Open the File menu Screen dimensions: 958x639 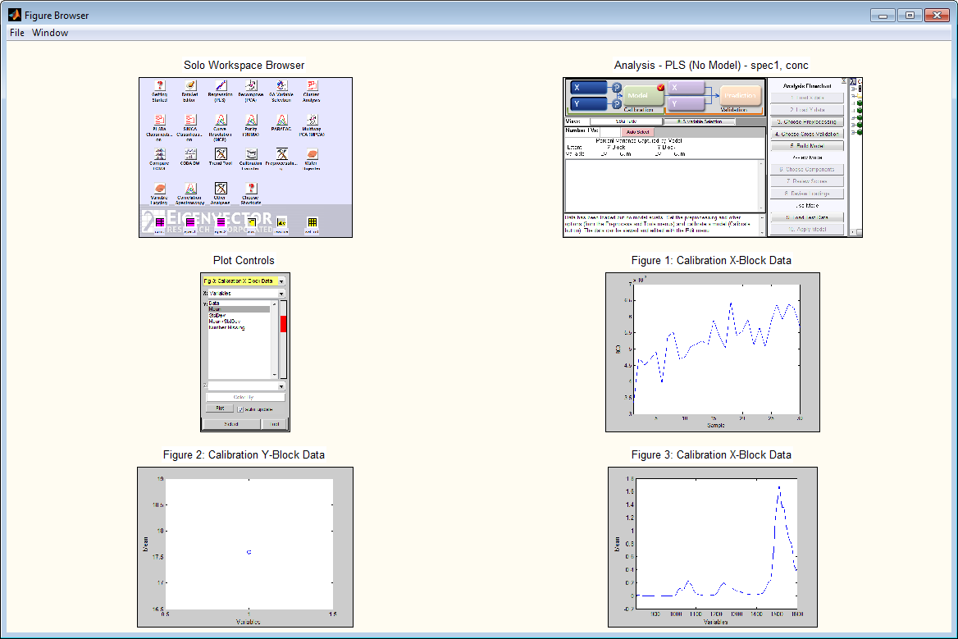click(x=17, y=33)
